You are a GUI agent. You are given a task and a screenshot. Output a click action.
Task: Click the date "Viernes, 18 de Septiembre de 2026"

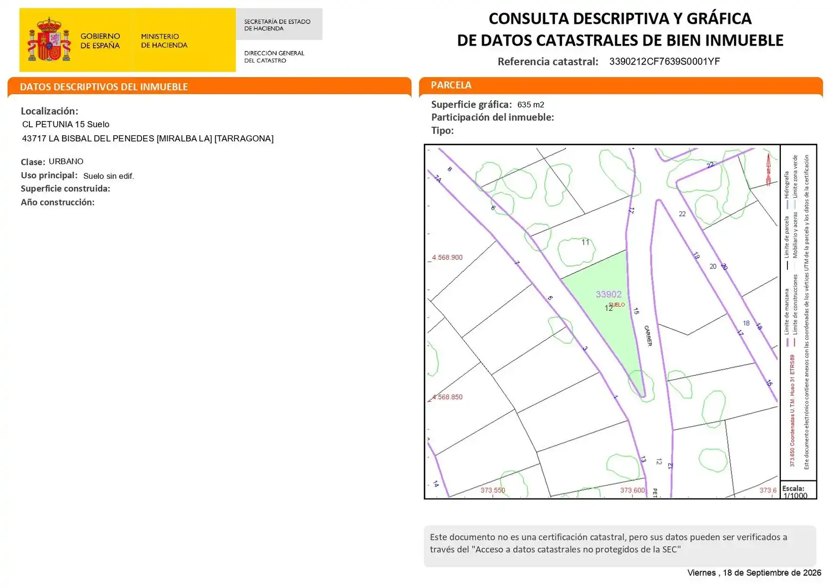point(754,573)
